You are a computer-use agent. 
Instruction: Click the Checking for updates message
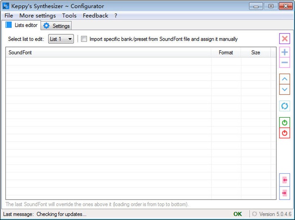click(x=61, y=214)
